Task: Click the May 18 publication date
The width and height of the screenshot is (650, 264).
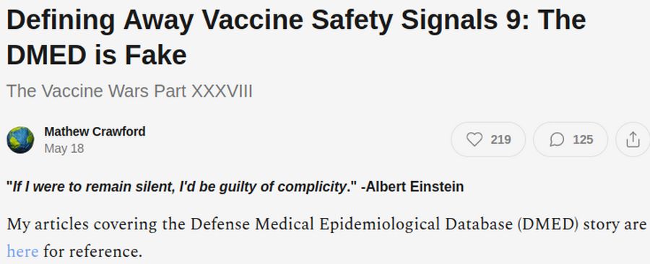Action: tap(64, 149)
